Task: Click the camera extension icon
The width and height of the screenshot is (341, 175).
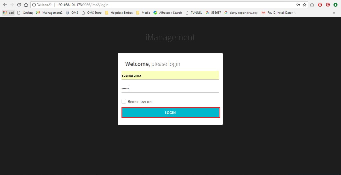Action: [x=312, y=5]
